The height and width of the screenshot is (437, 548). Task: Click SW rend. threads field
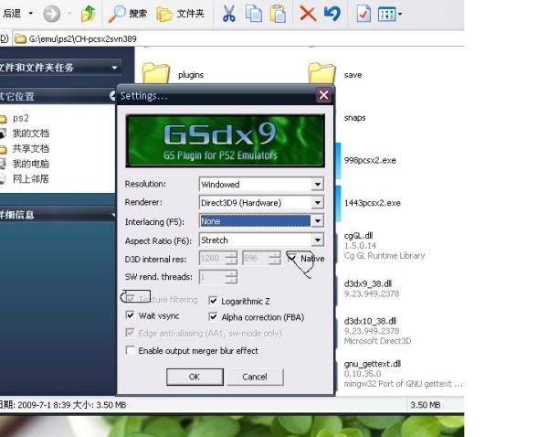click(212, 277)
